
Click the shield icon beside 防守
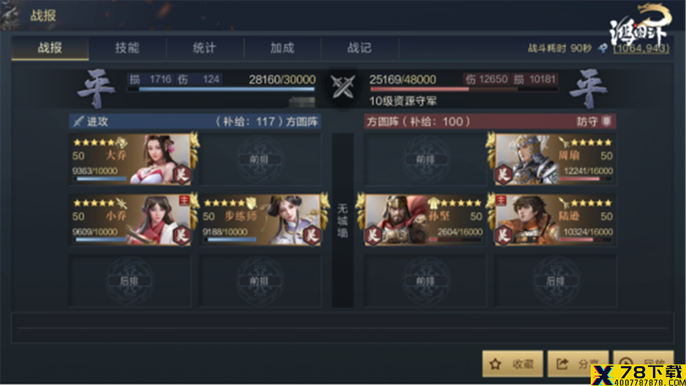[607, 121]
